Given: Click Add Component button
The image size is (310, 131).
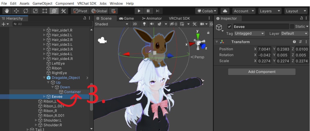Looking at the screenshot, I should click(262, 72).
